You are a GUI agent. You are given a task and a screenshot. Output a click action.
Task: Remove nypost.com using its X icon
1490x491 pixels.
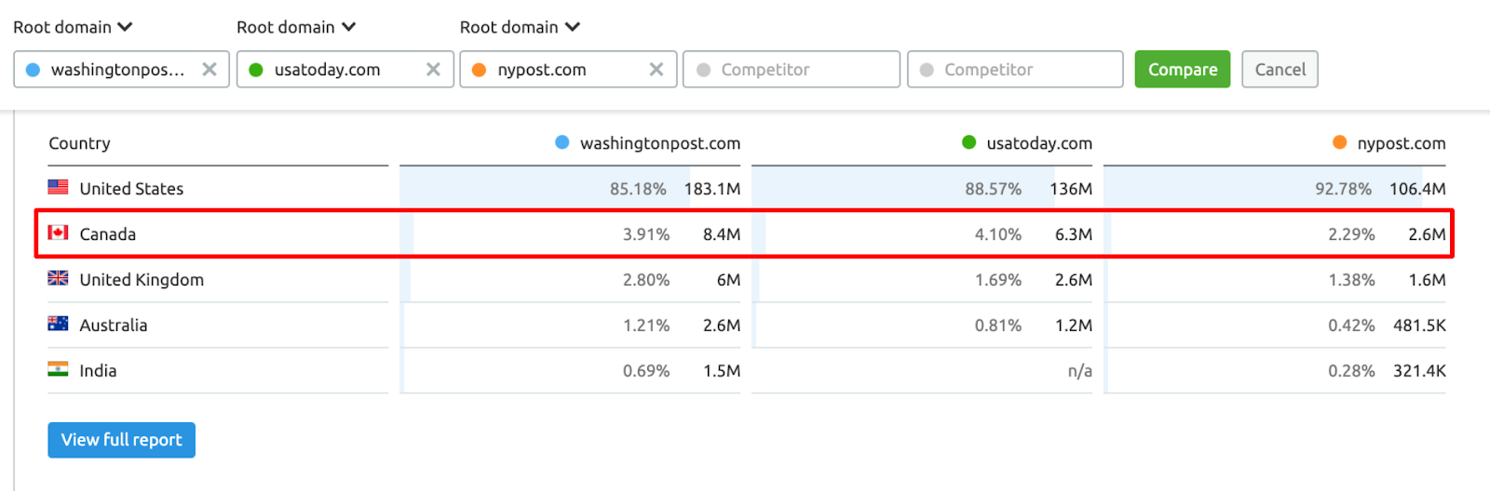pos(657,70)
